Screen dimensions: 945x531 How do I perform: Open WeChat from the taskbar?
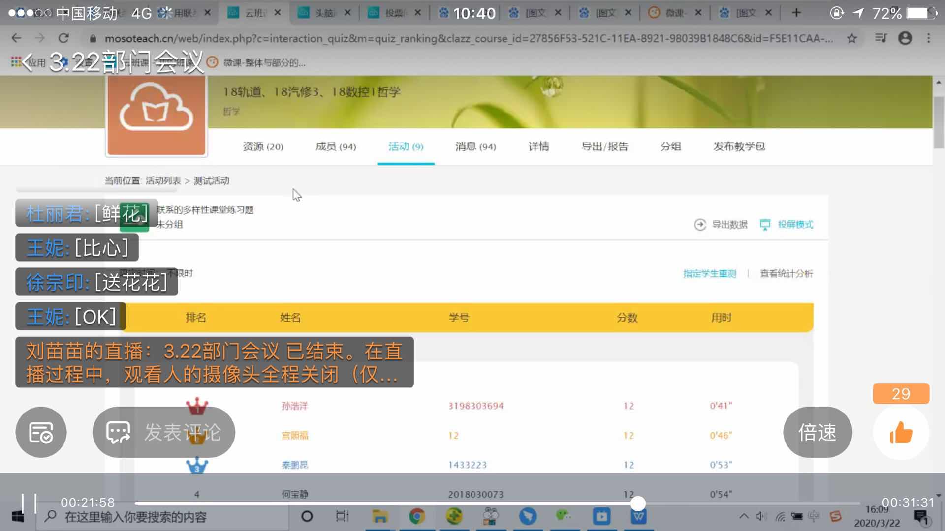point(564,516)
